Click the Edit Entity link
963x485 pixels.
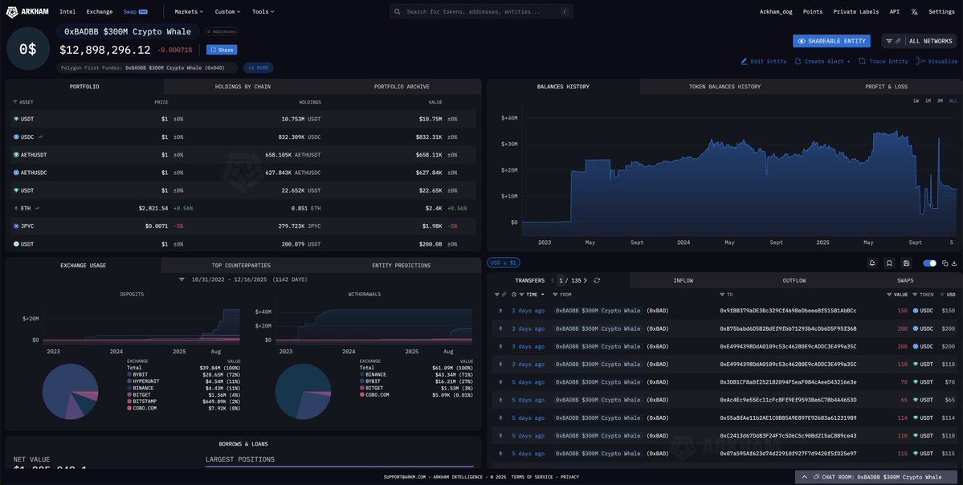(x=764, y=61)
